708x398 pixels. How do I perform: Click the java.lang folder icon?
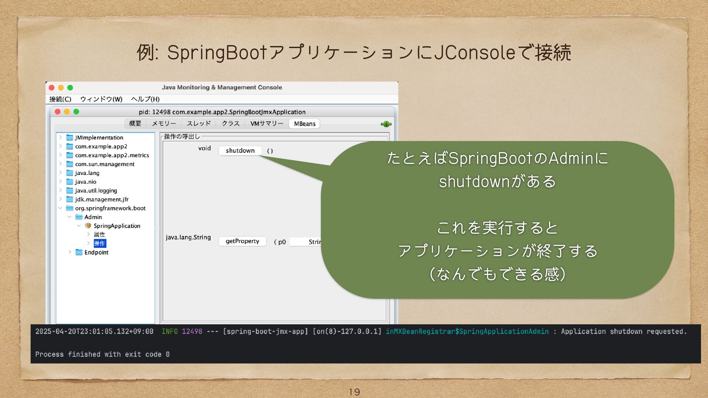[70, 173]
